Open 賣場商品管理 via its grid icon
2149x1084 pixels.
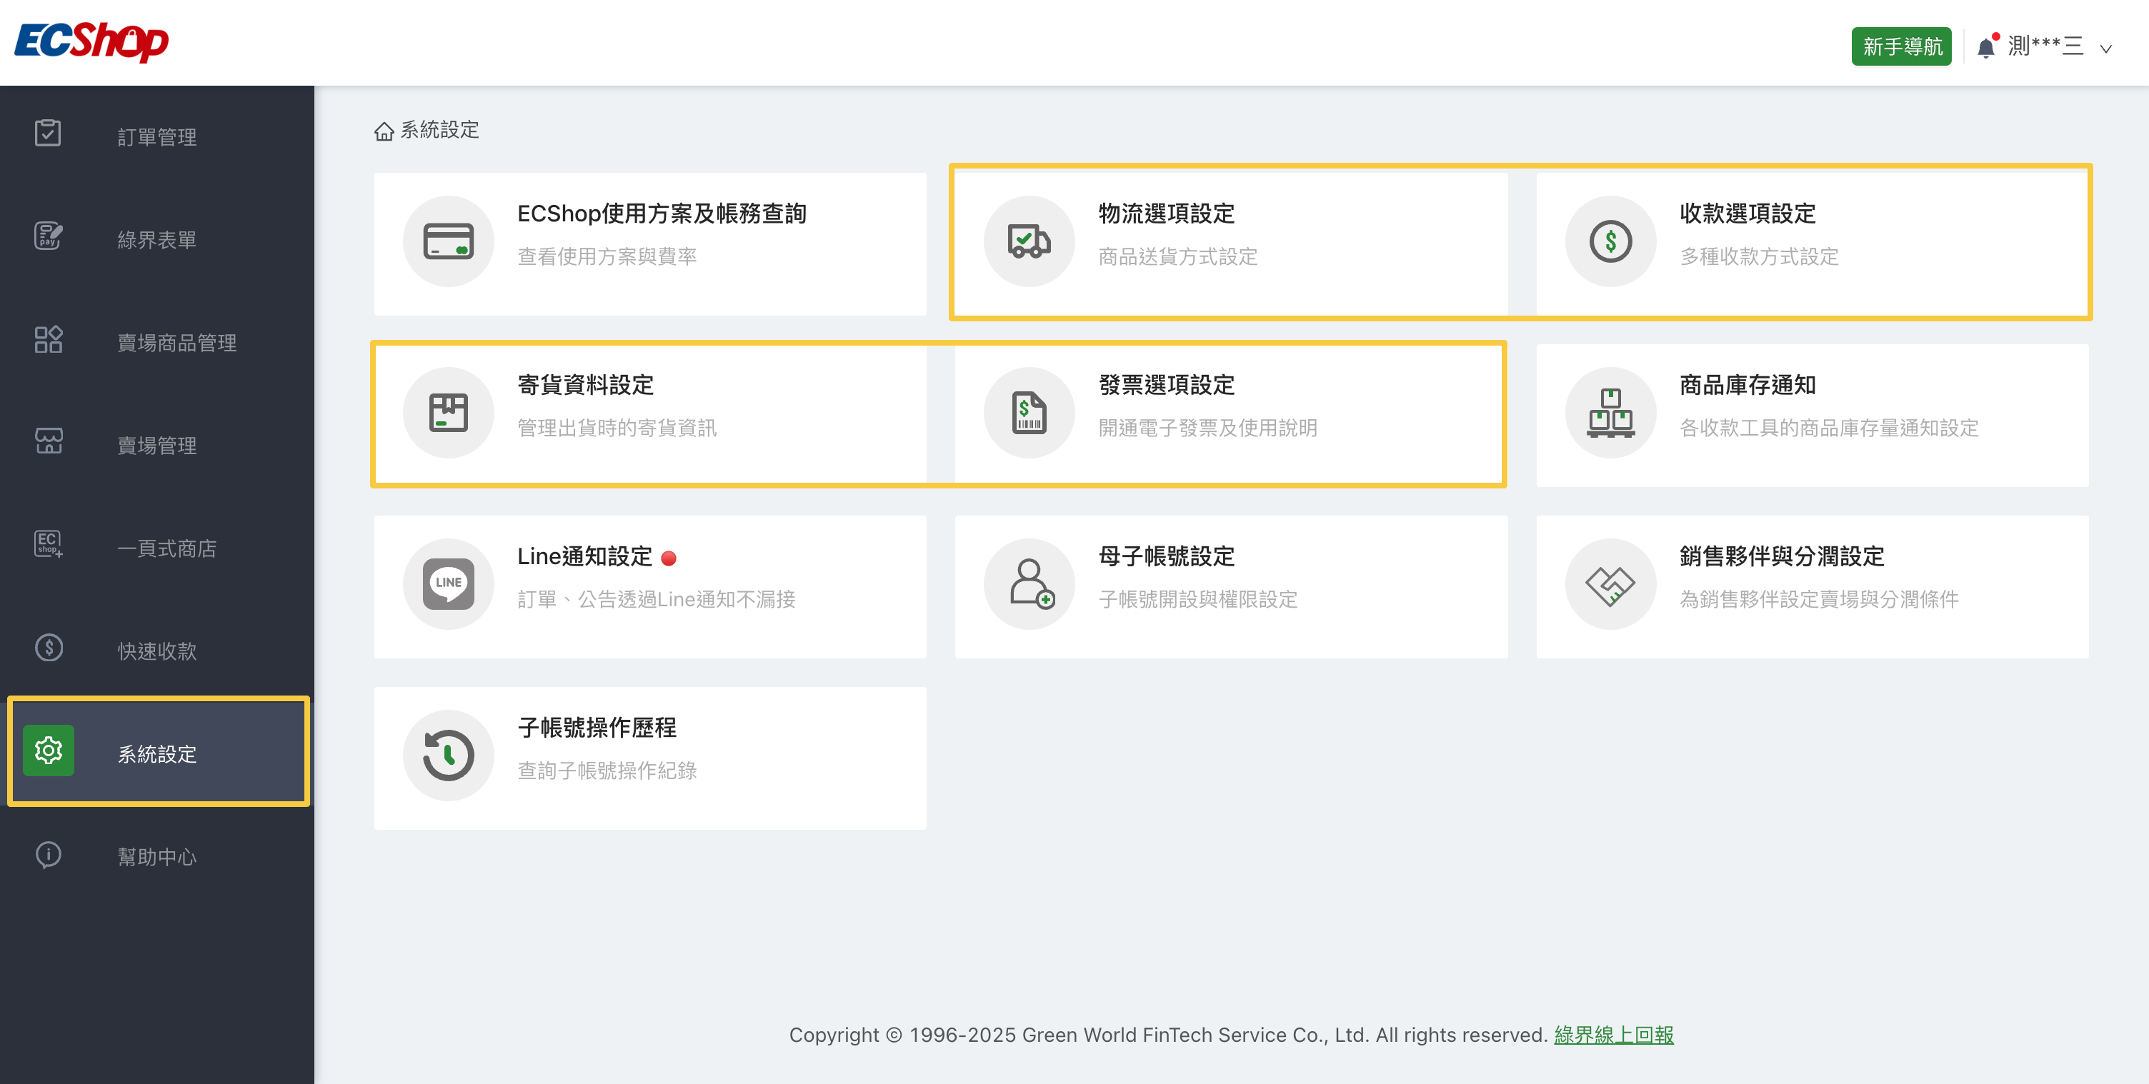pyautogui.click(x=48, y=338)
